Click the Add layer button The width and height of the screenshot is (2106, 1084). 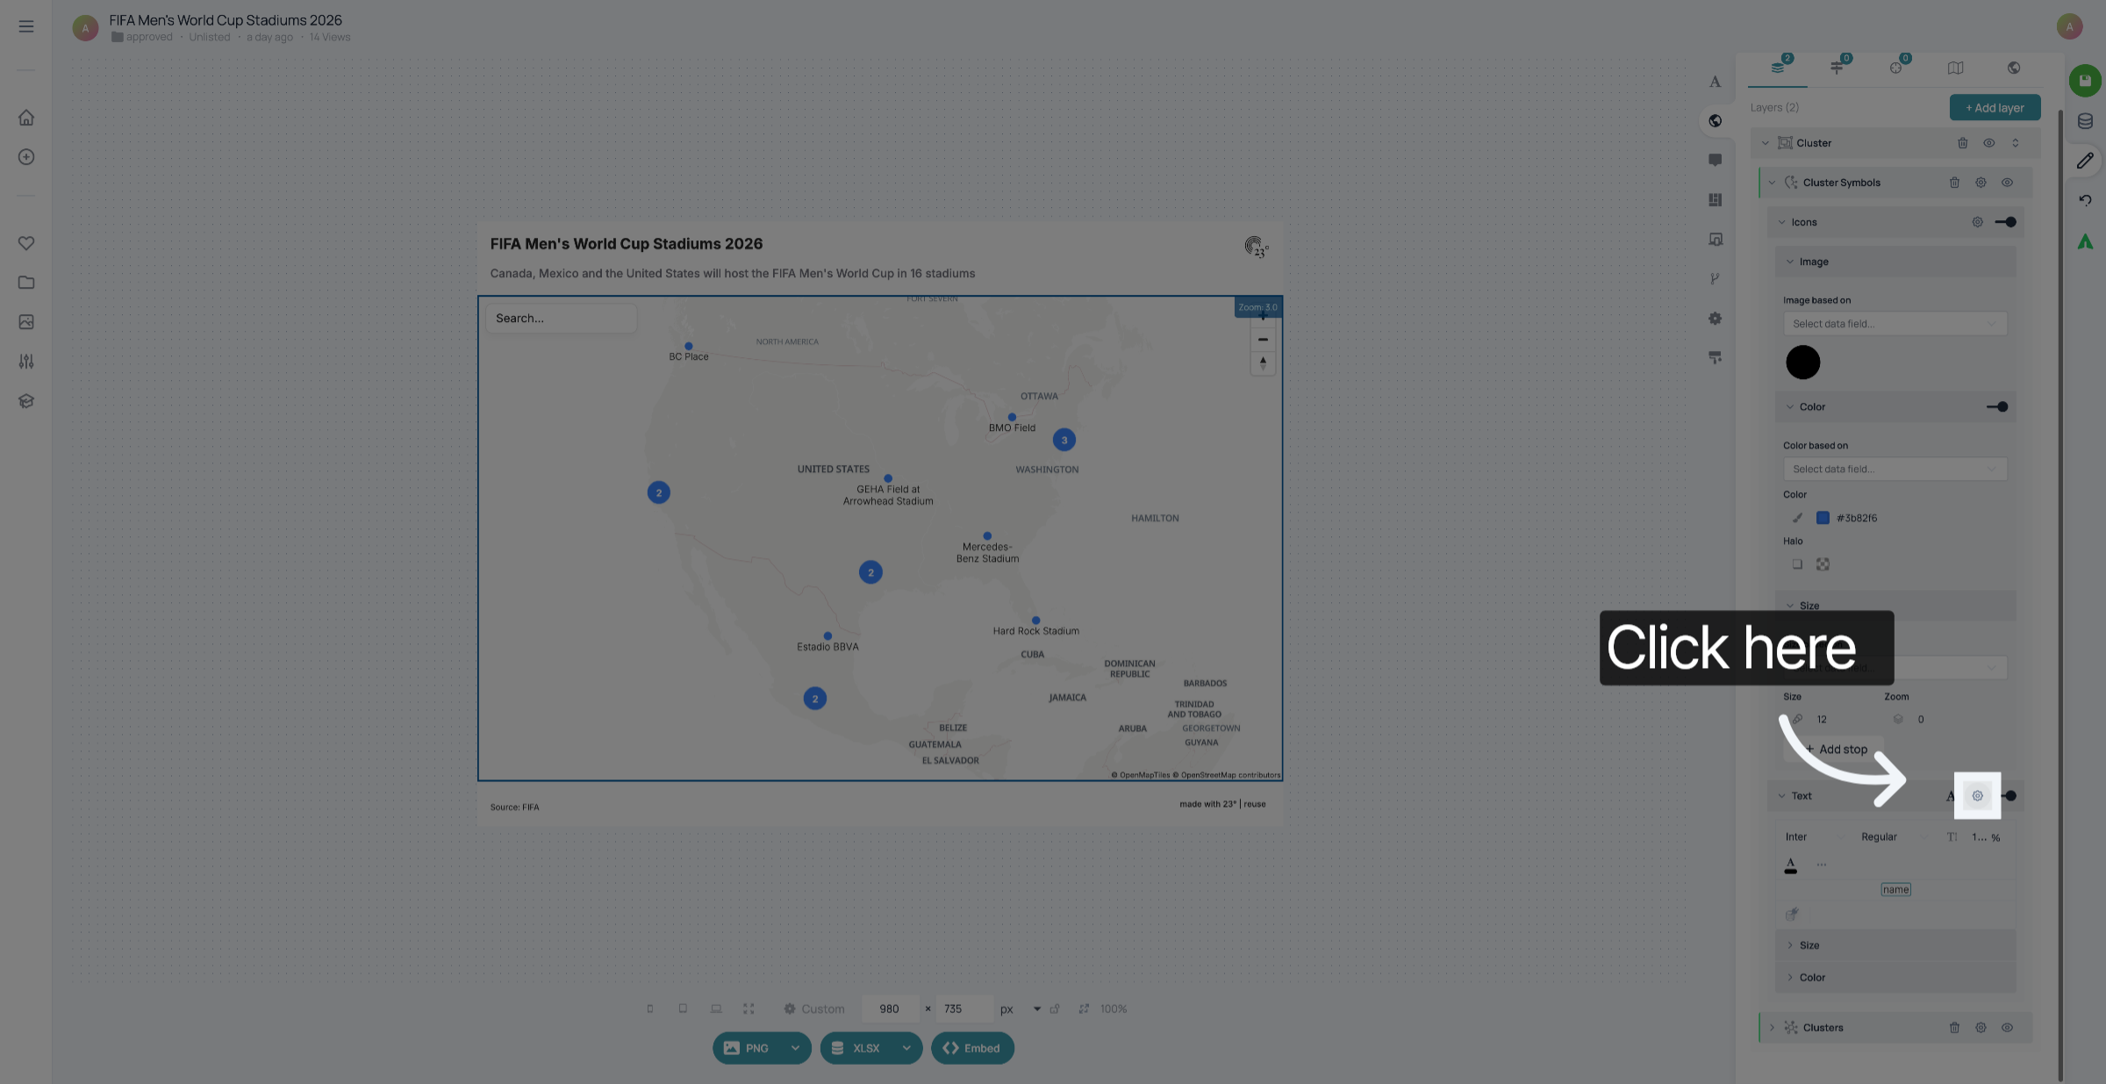point(1995,108)
